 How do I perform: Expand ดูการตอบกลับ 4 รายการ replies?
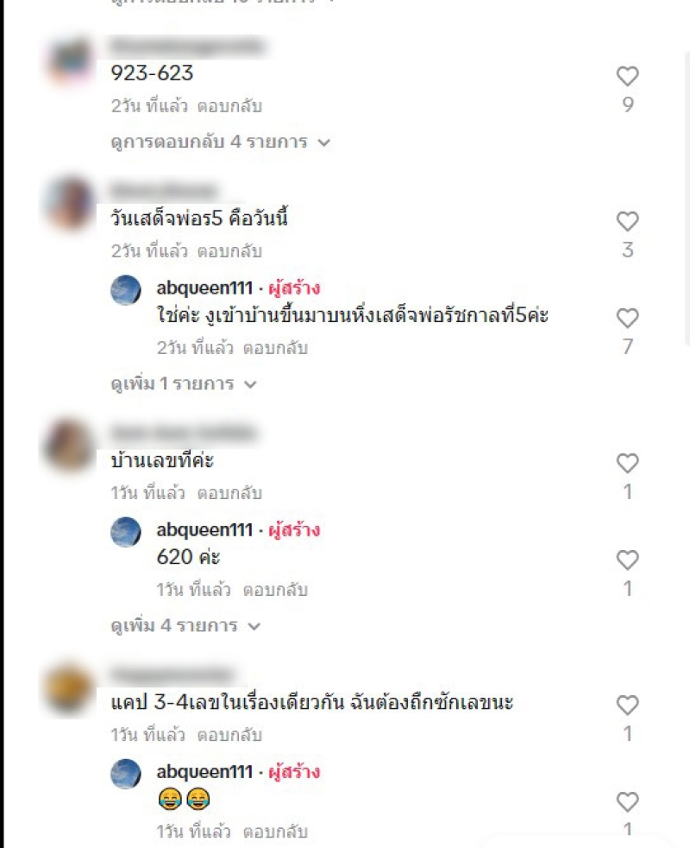(220, 142)
